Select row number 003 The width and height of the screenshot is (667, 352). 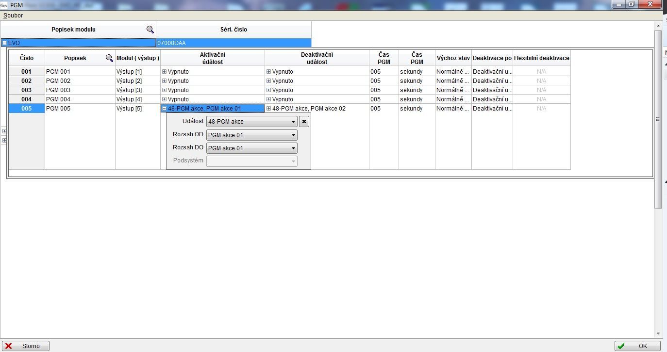click(27, 90)
